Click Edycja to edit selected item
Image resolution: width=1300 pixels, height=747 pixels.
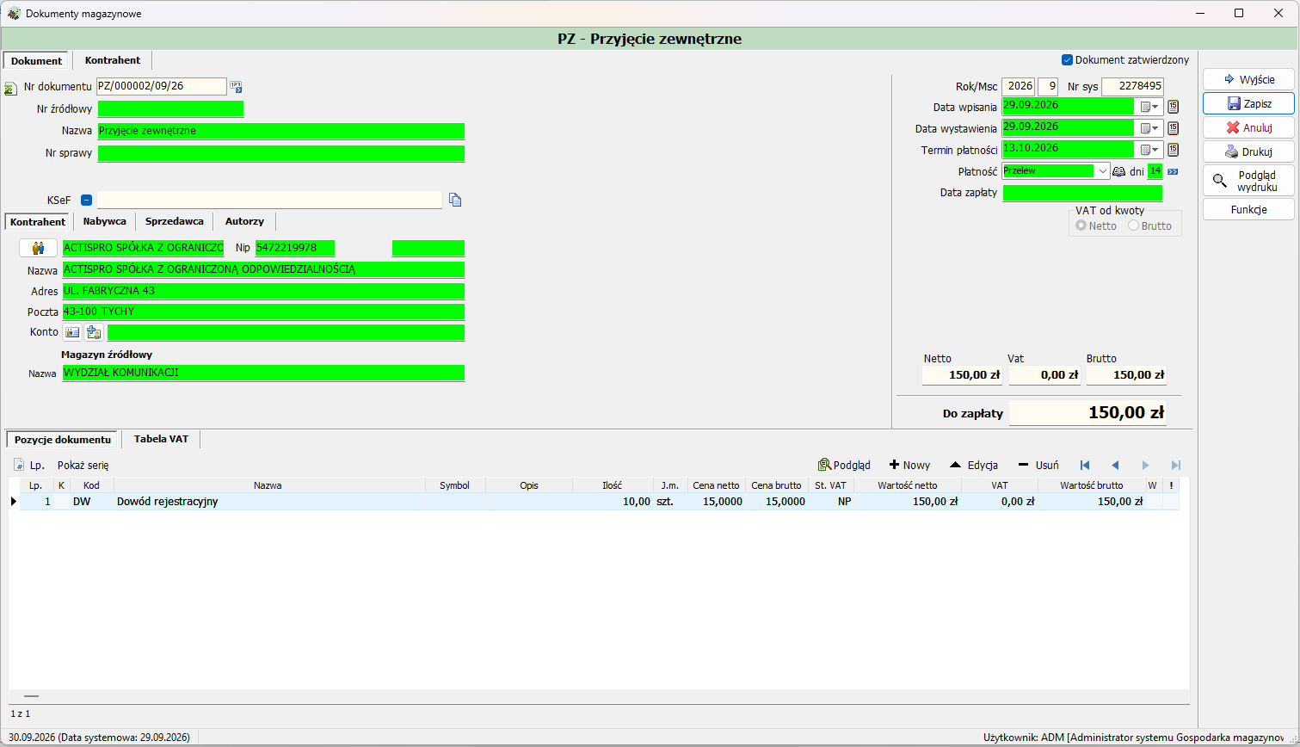(x=973, y=465)
